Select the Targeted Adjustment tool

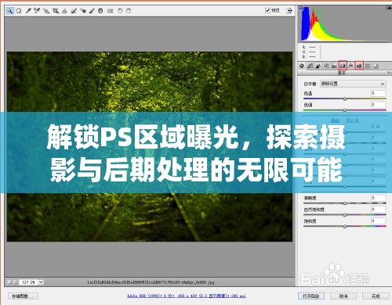point(46,11)
